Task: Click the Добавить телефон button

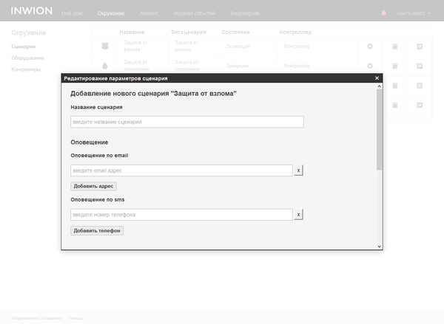Action: tap(97, 230)
